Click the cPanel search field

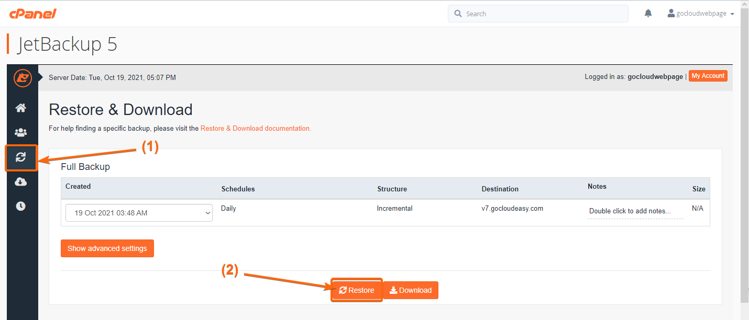538,14
